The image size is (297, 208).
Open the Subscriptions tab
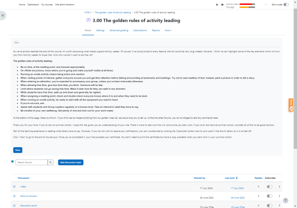[140, 30]
